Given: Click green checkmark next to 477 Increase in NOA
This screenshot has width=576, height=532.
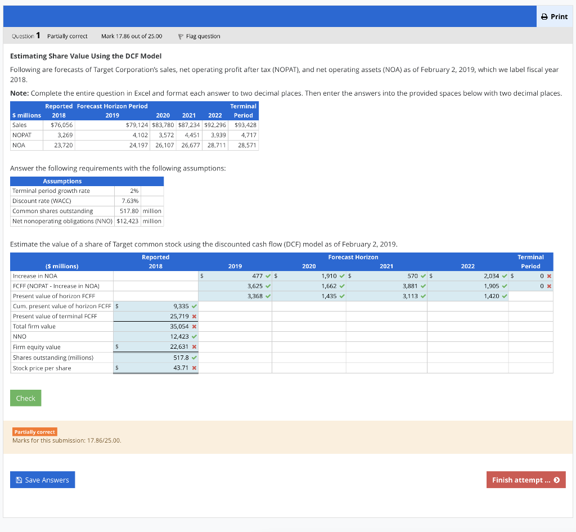Looking at the screenshot, I should point(268,276).
